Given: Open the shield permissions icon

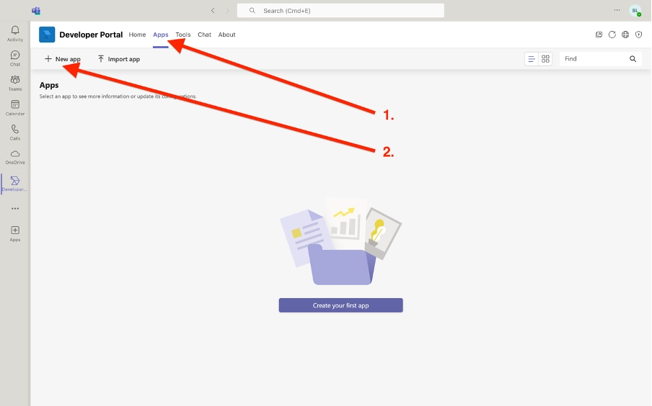Looking at the screenshot, I should 639,35.
